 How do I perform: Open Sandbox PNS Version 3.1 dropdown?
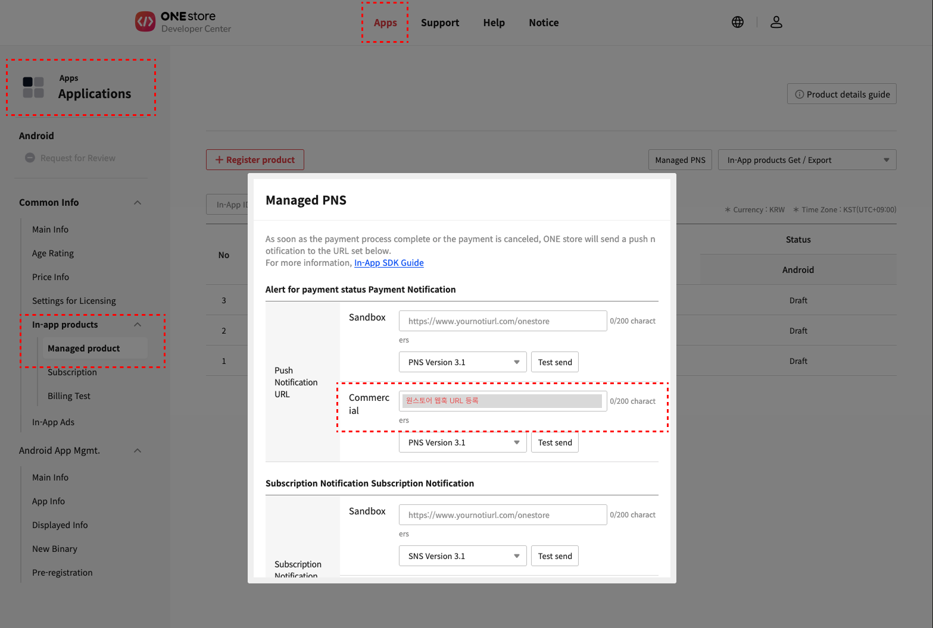(462, 362)
